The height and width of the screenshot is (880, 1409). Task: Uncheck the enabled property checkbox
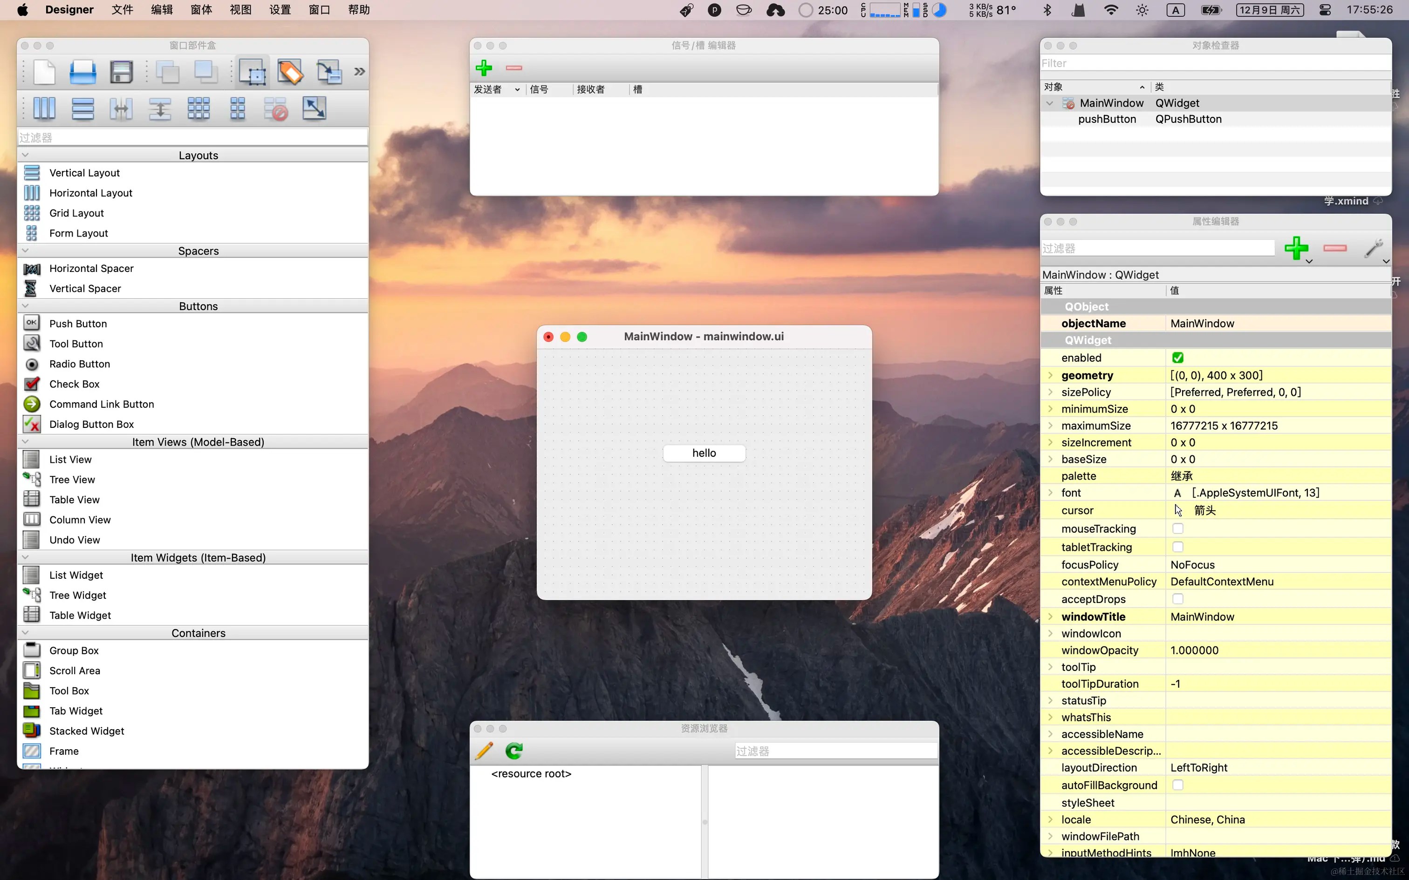coord(1177,358)
